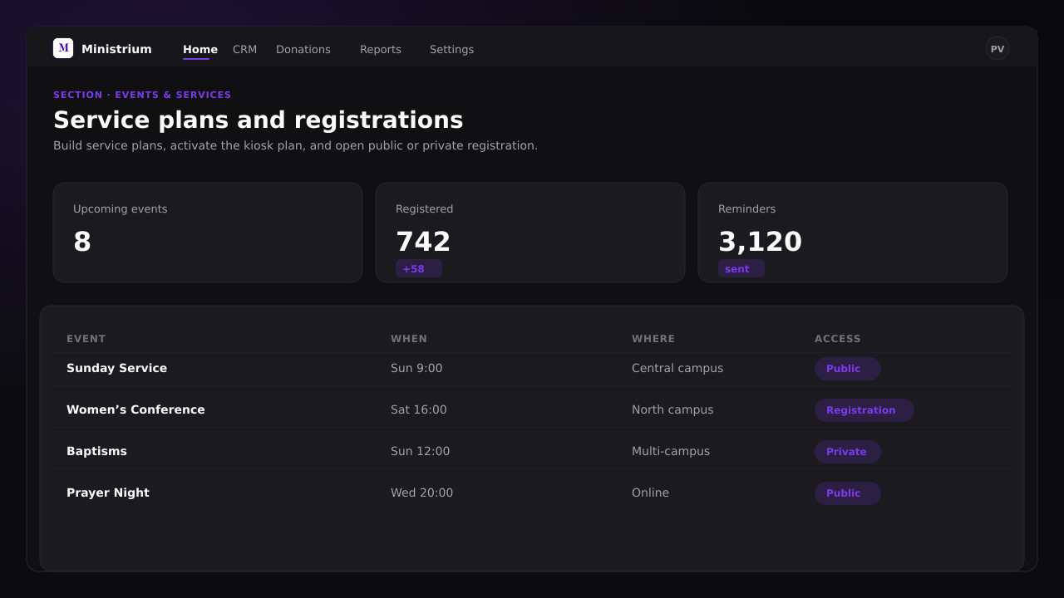Switch to the CRM tab
This screenshot has height=598, width=1064.
click(244, 50)
